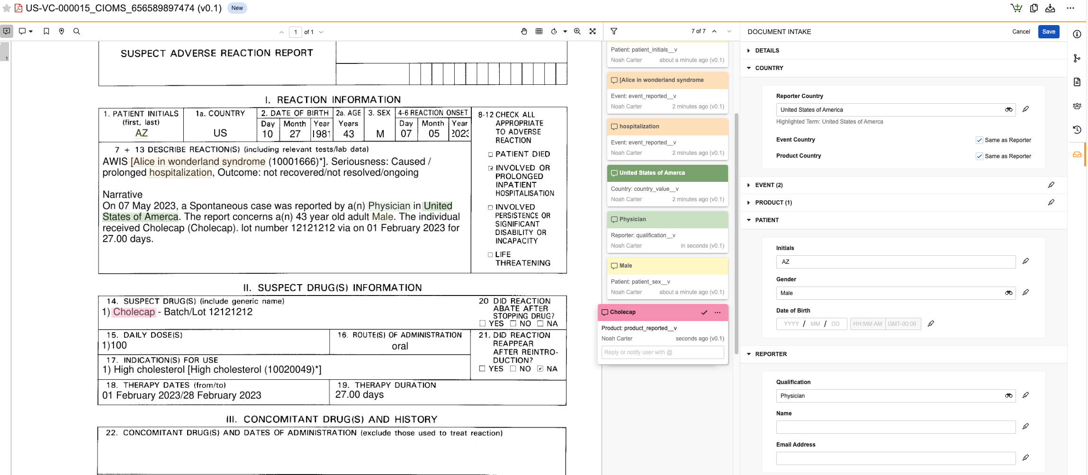The width and height of the screenshot is (1088, 475).
Task: Click highlighter icon beside Email Address field
Action: point(1025,458)
